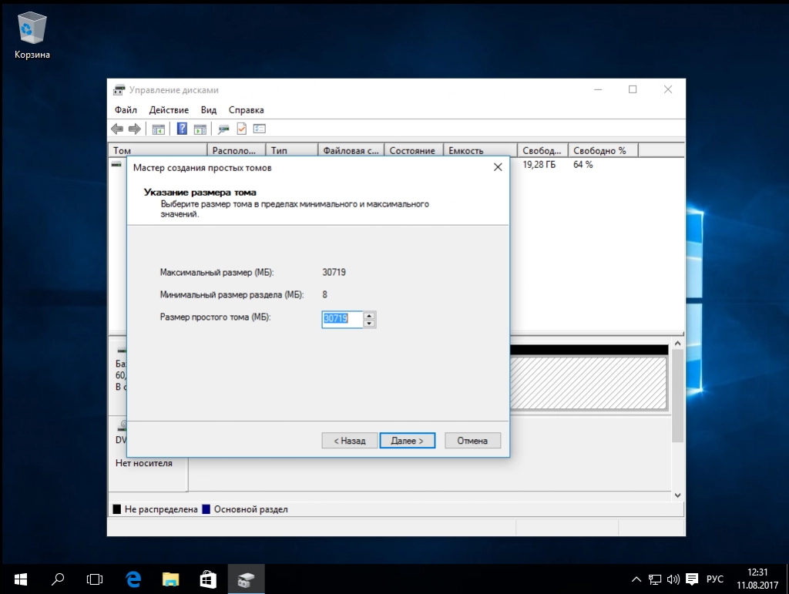Click the simple volume size input field

[342, 319]
